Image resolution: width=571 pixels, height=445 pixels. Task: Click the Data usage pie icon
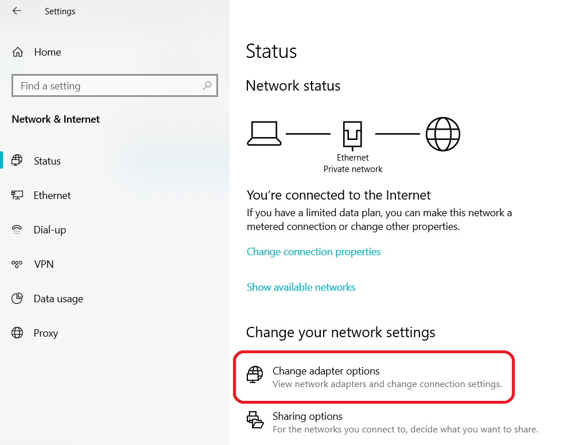[x=17, y=299]
